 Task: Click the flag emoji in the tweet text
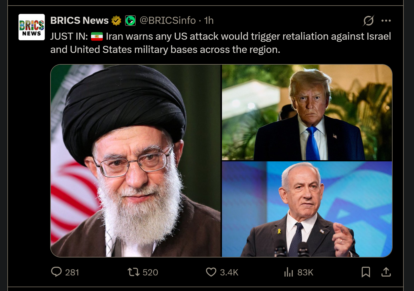[97, 36]
